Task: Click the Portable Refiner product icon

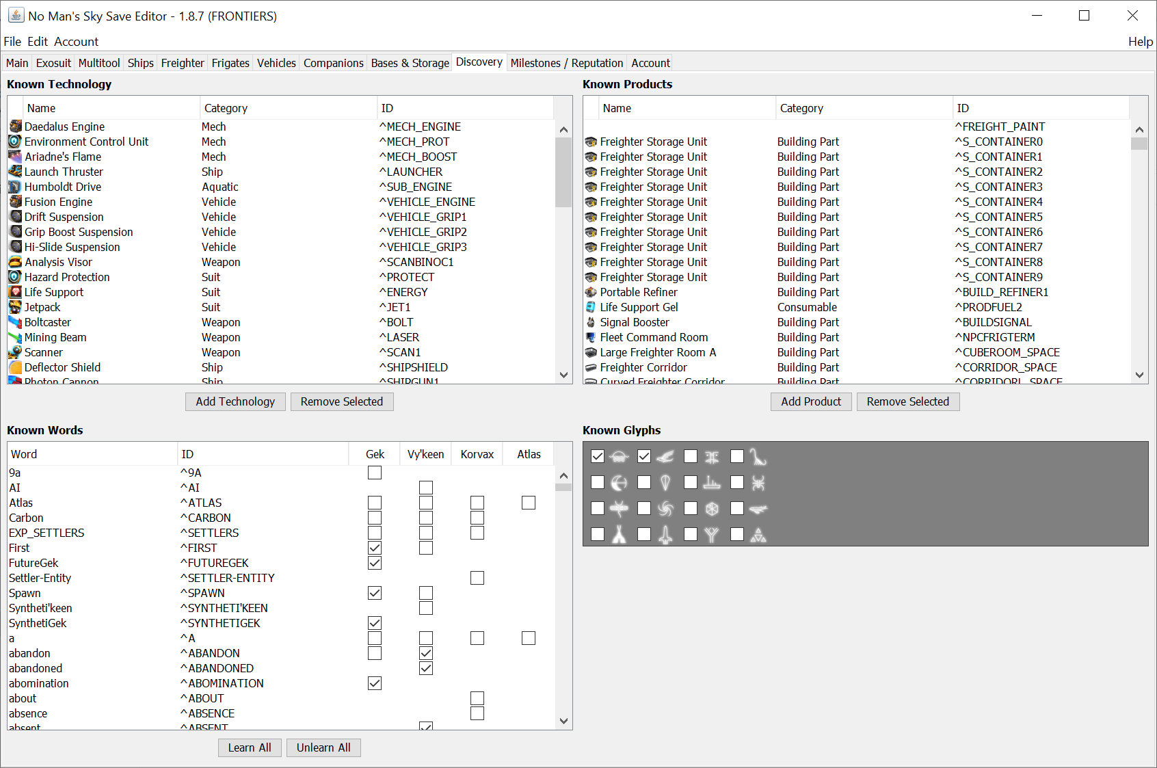Action: point(591,292)
